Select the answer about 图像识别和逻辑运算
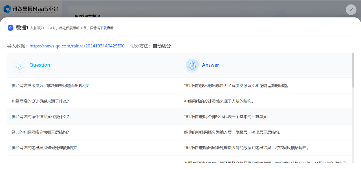Image resolution: width=361 pixels, height=170 pixels. (236, 86)
